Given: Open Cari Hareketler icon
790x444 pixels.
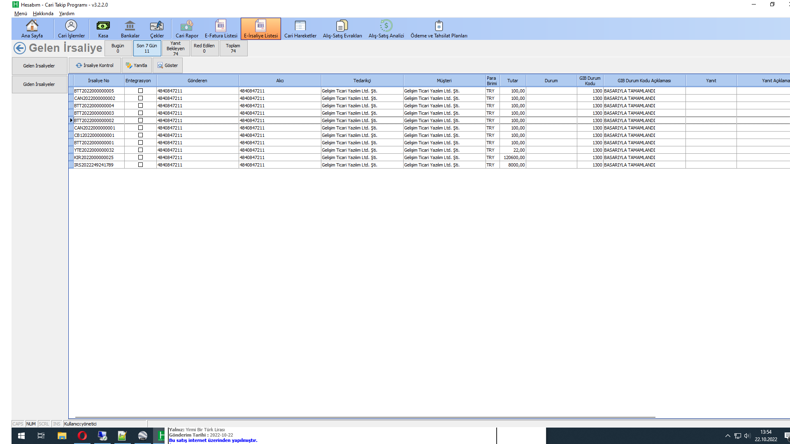Looking at the screenshot, I should click(300, 29).
